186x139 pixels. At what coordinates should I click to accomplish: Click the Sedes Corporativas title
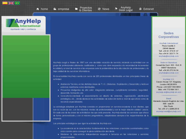click(169, 35)
